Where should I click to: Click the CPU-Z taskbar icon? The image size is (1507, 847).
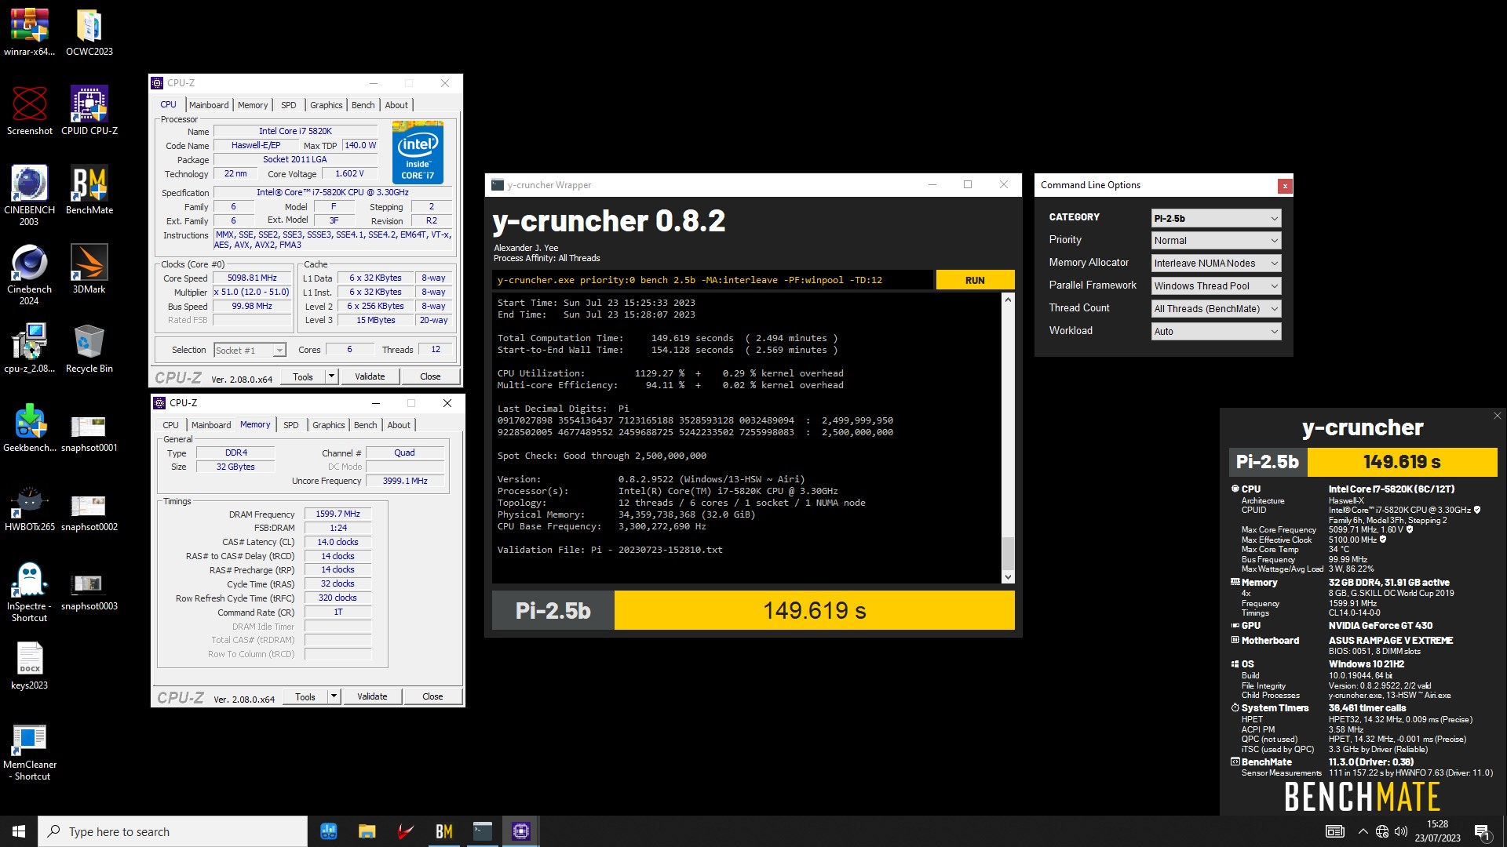coord(520,831)
